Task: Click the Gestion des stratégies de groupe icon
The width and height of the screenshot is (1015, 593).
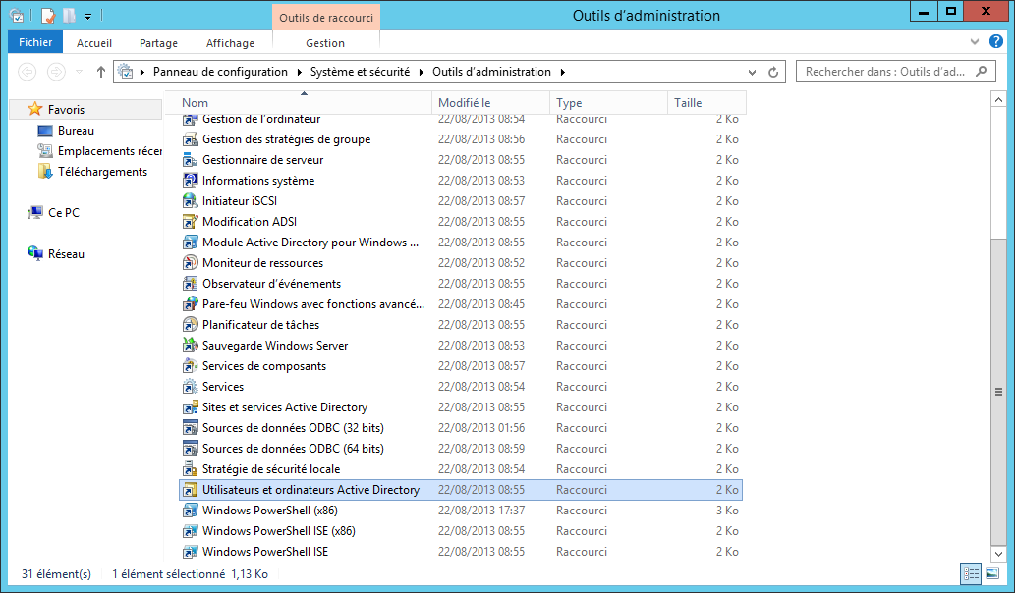Action: (x=190, y=139)
